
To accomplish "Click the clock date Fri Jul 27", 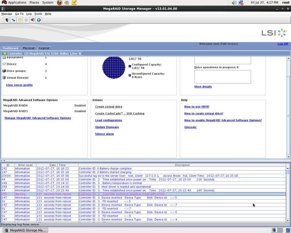I will 264,3.
